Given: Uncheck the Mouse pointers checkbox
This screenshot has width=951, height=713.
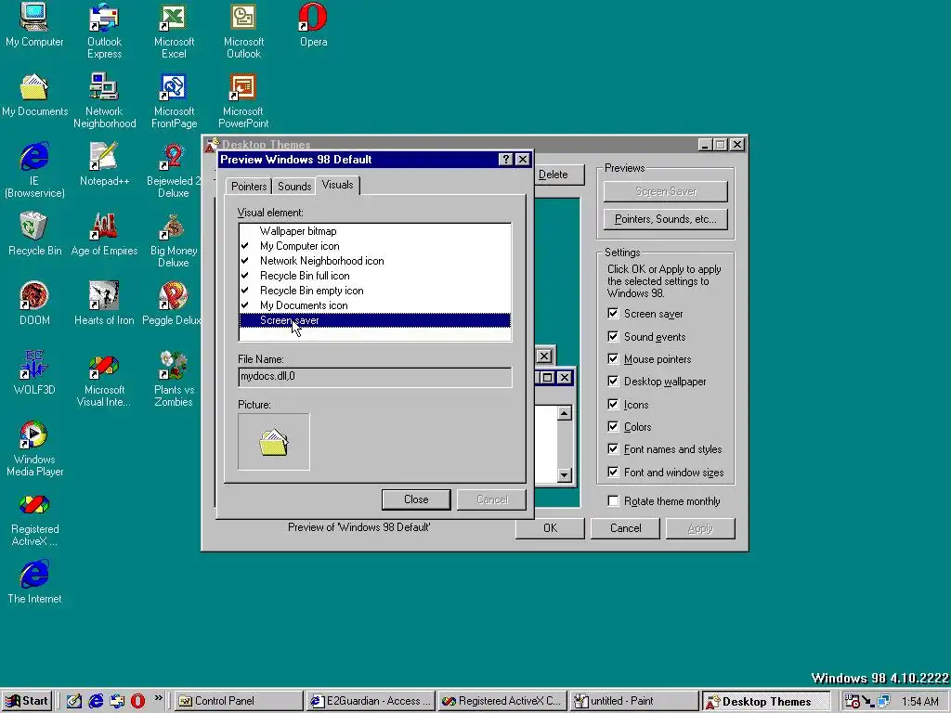Looking at the screenshot, I should pyautogui.click(x=613, y=359).
